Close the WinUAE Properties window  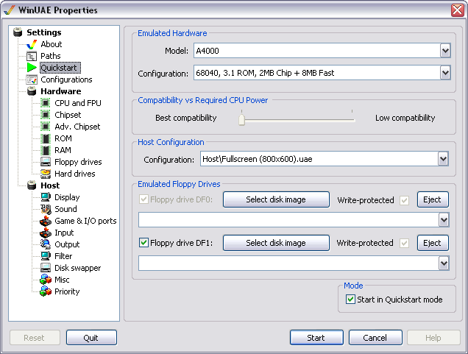458,10
